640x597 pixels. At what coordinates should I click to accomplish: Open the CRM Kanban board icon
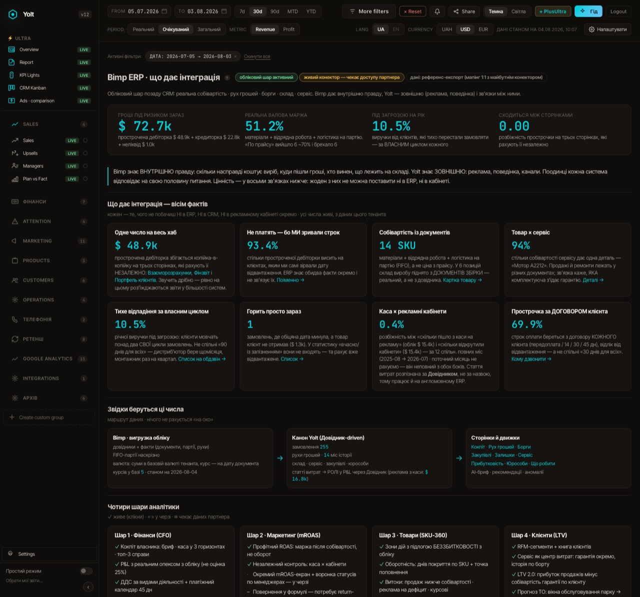point(11,88)
